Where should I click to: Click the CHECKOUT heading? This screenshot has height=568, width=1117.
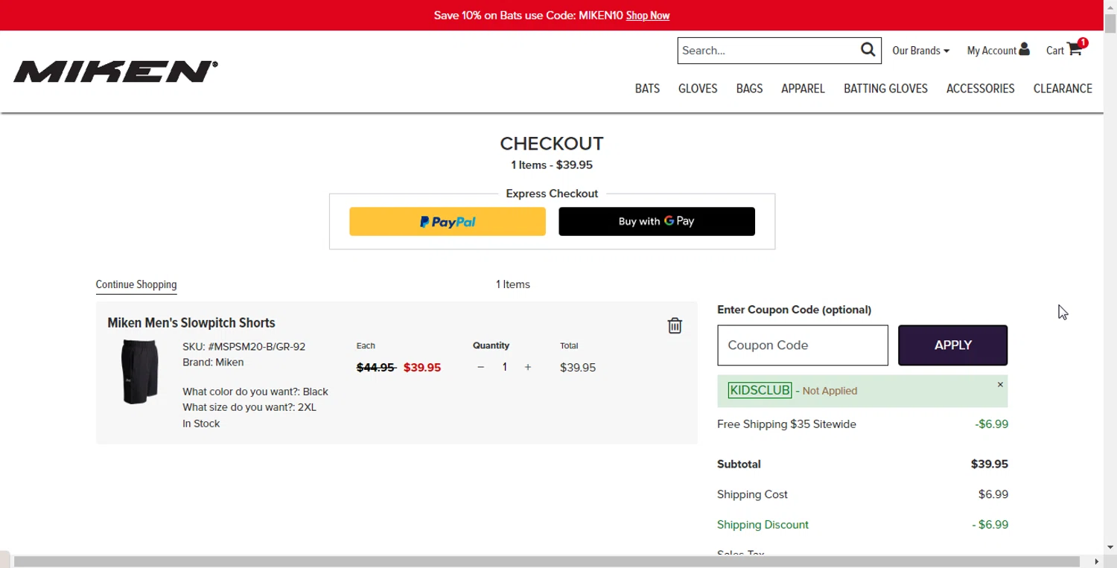552,144
